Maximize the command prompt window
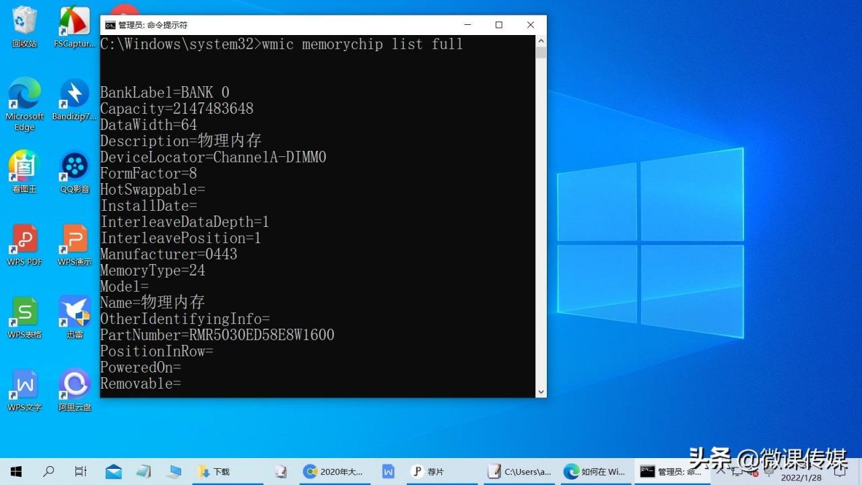Viewport: 862px width, 485px height. (499, 25)
